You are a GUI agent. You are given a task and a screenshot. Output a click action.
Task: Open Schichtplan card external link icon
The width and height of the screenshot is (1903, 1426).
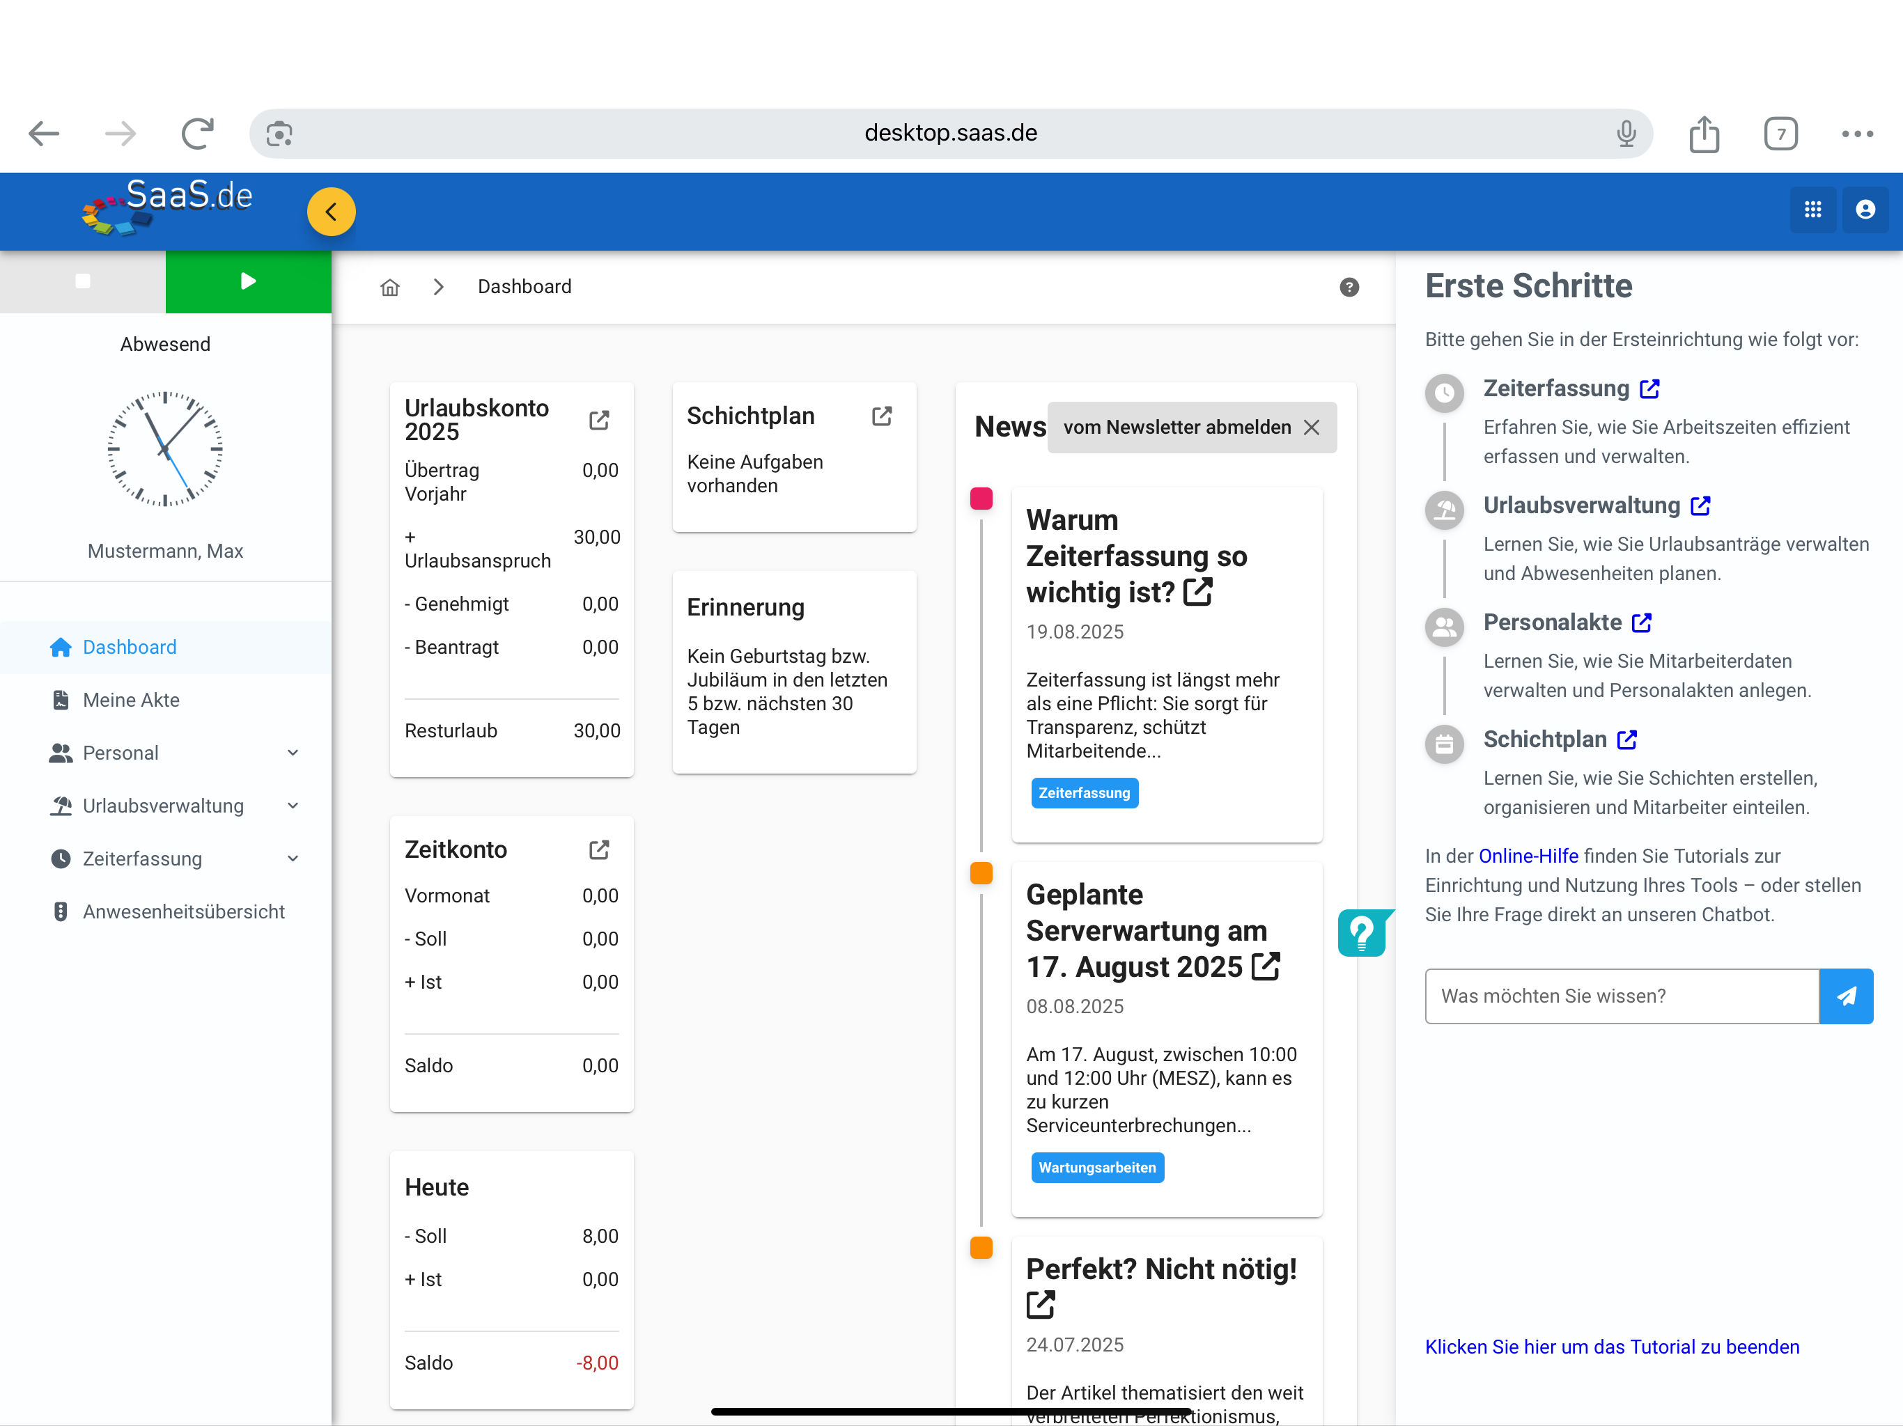click(x=882, y=416)
